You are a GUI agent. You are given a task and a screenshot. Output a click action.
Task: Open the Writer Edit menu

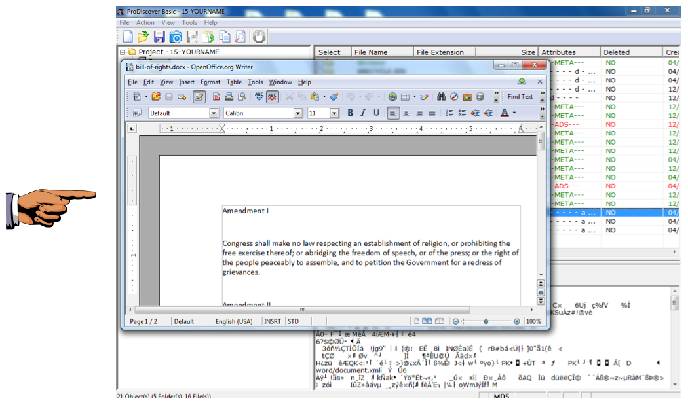pos(149,82)
